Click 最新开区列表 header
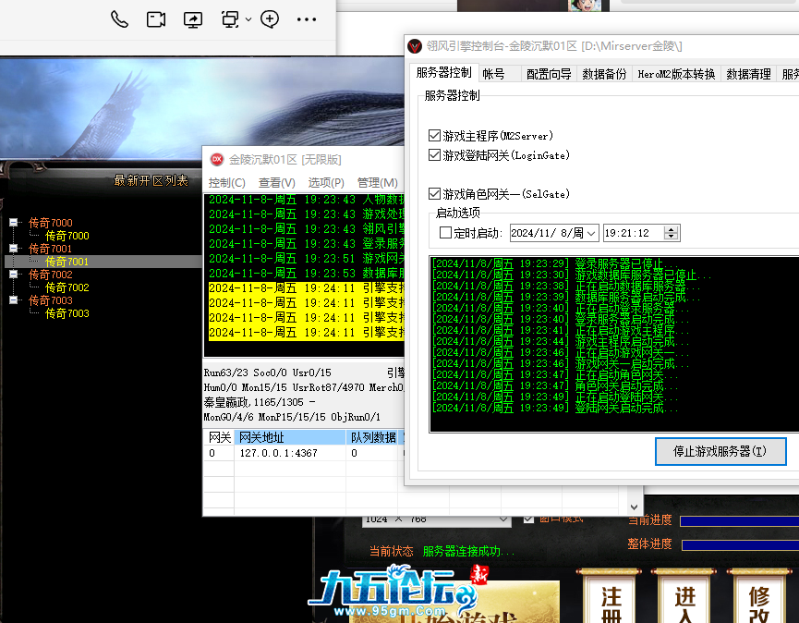 coord(151,180)
